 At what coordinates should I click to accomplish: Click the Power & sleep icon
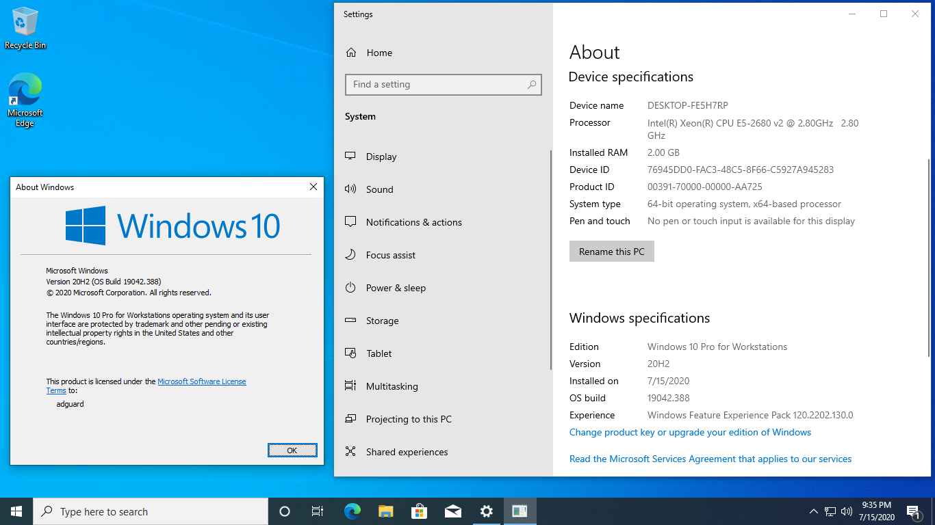[x=350, y=288]
